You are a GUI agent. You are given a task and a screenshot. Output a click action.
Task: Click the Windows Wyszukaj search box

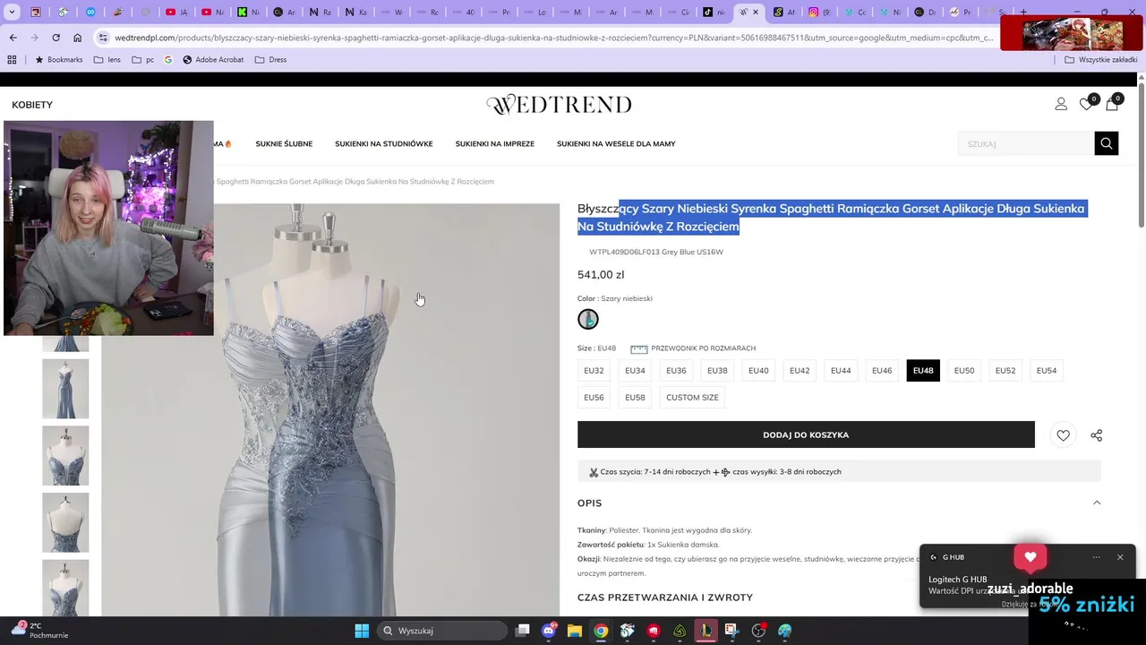coord(443,631)
